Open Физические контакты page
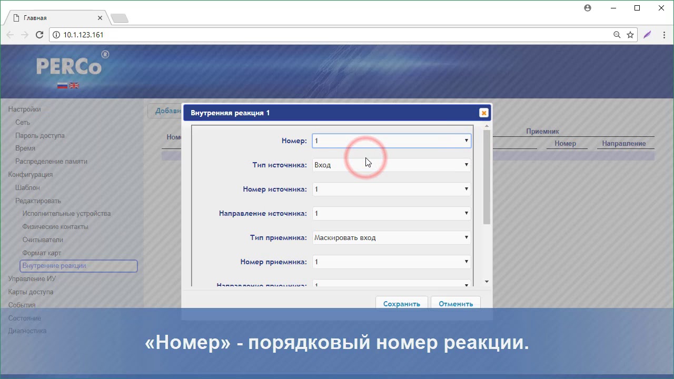 point(55,227)
